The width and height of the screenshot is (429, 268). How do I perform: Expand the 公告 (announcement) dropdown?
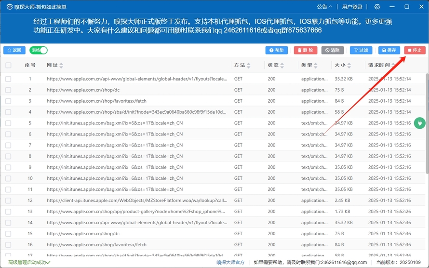pos(324,7)
